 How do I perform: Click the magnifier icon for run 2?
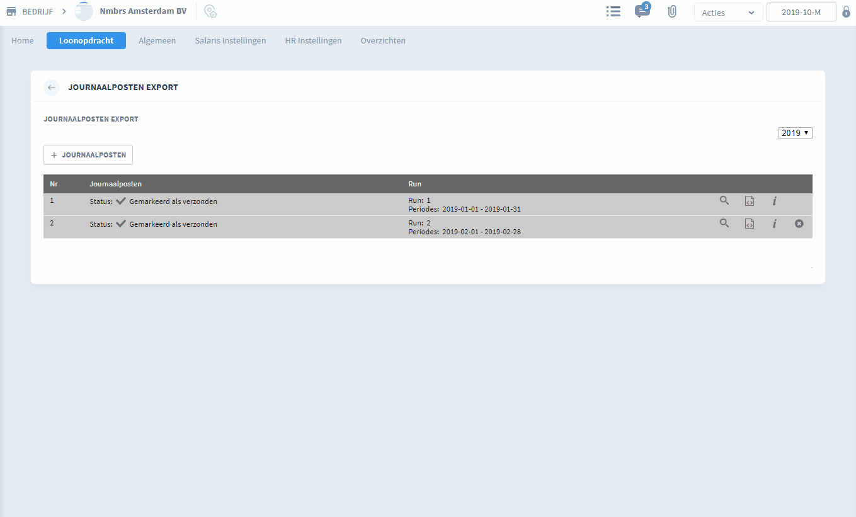click(x=724, y=224)
